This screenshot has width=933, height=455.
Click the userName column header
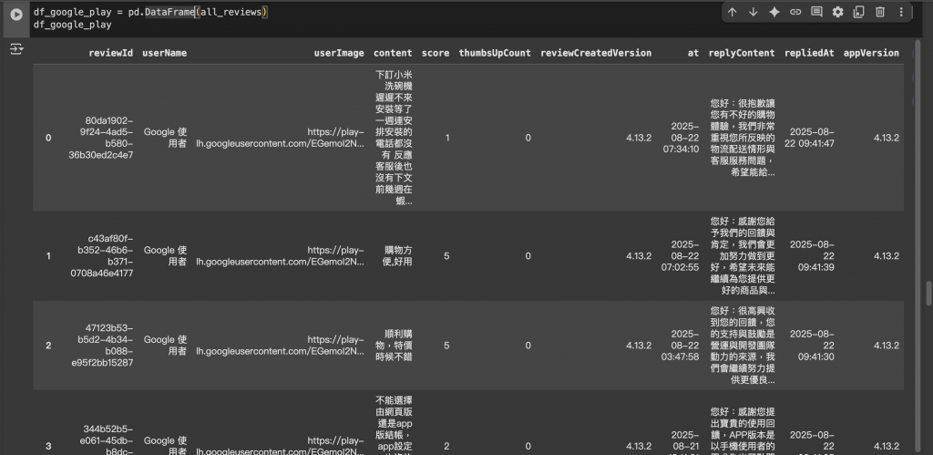[x=164, y=53]
